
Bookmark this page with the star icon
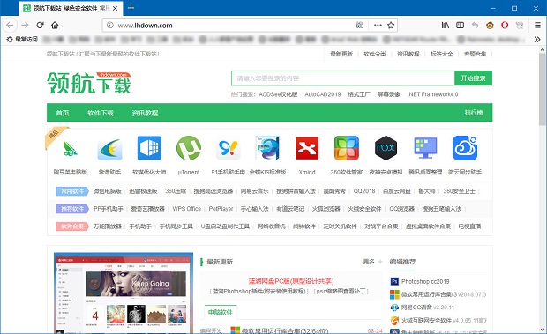click(x=391, y=25)
